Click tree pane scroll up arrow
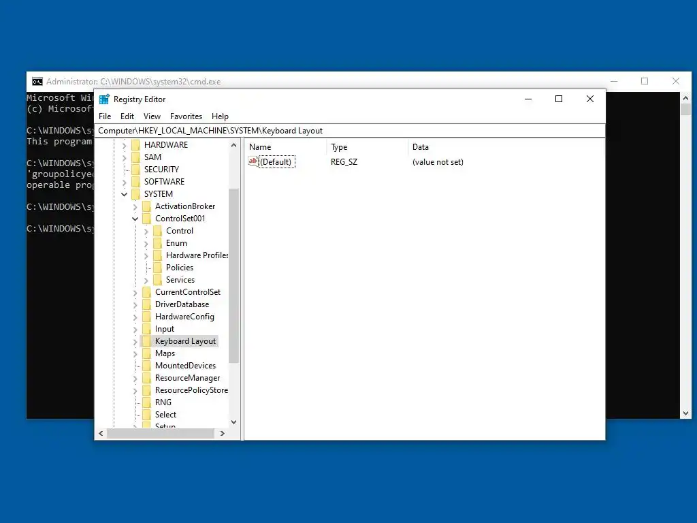Screen dimensions: 697x523 (x=234, y=146)
